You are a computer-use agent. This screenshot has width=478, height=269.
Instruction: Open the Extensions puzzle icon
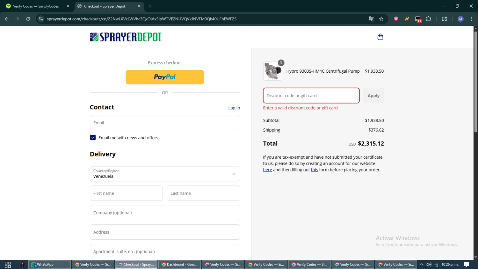point(429,19)
